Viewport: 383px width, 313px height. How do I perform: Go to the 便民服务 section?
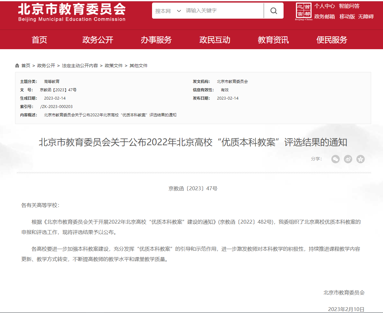(332, 40)
